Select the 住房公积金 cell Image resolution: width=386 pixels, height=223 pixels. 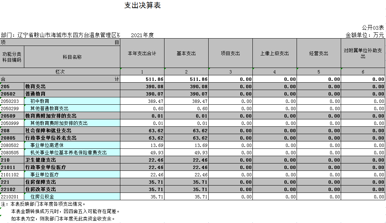(72, 197)
